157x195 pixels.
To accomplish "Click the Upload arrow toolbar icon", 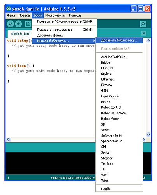I will [x=18, y=24].
